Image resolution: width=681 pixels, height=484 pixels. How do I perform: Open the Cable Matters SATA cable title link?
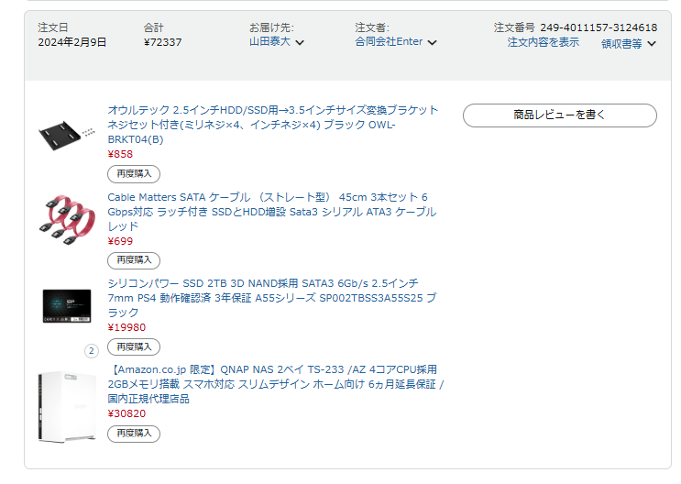(x=267, y=197)
